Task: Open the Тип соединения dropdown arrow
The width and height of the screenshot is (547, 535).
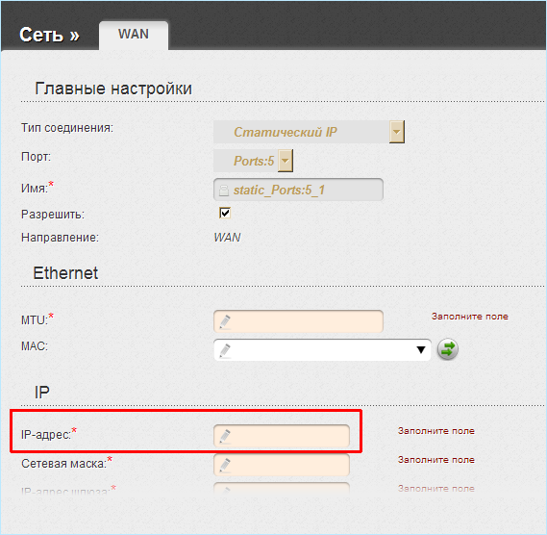Action: (x=397, y=132)
